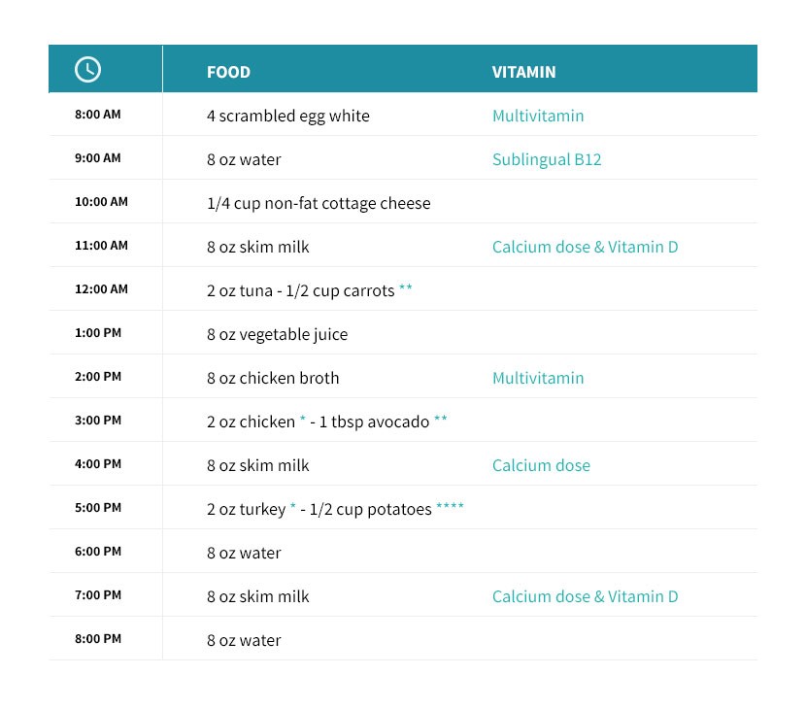Click Calcium dose & Vitamin D at 11:00 AM
Screen dimensions: 806x709
coord(585,247)
